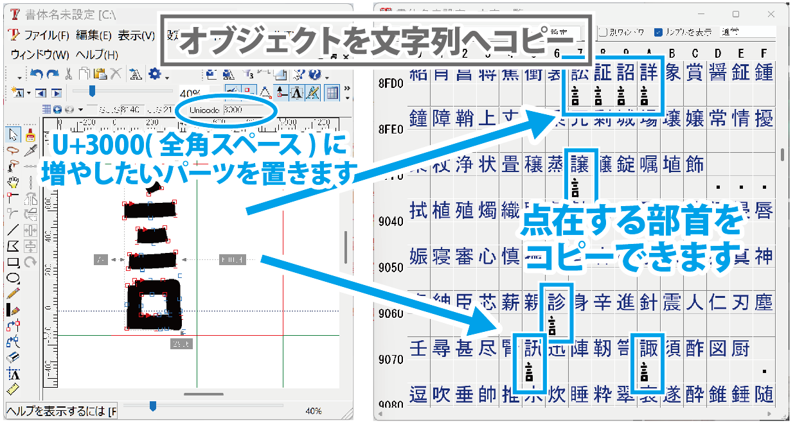Select the ruler measure tool

pyautogui.click(x=13, y=390)
